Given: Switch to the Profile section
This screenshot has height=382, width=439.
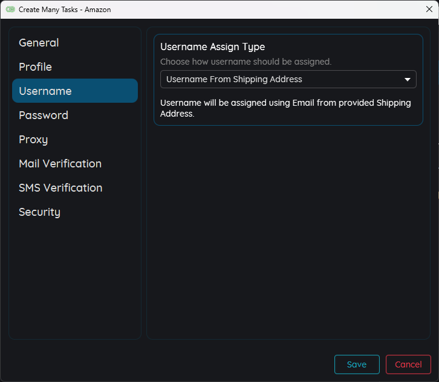Looking at the screenshot, I should 35,67.
